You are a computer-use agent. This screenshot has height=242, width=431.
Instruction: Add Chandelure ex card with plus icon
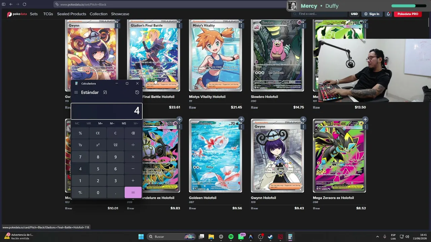click(179, 119)
